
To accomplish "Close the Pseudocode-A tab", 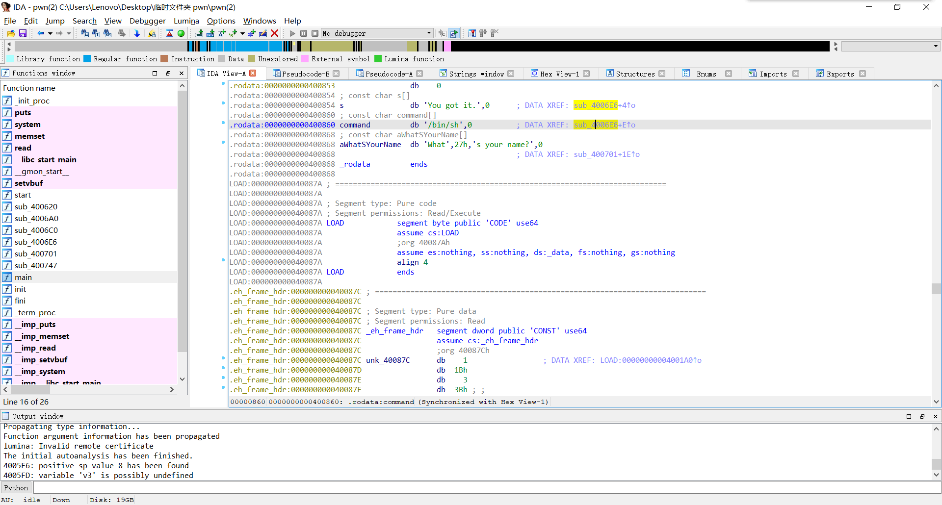I will pos(420,74).
